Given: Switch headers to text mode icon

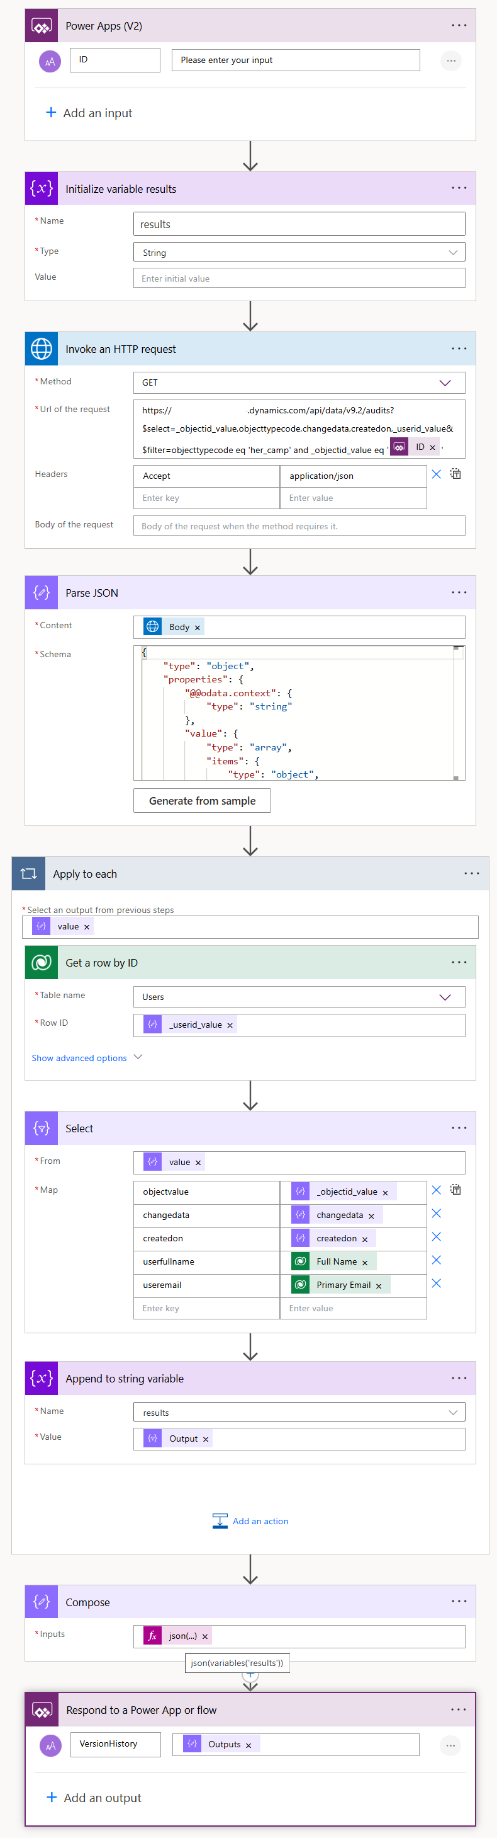Looking at the screenshot, I should click(x=455, y=474).
